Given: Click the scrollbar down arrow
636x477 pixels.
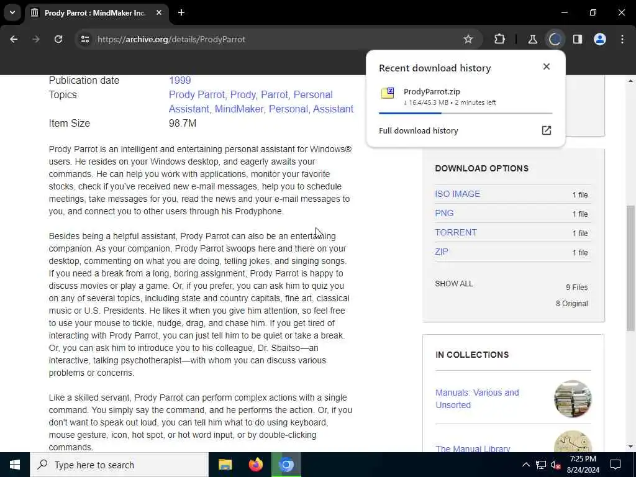Looking at the screenshot, I should click(630, 447).
